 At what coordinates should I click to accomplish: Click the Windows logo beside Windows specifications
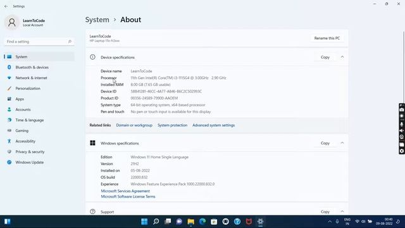tap(92, 143)
